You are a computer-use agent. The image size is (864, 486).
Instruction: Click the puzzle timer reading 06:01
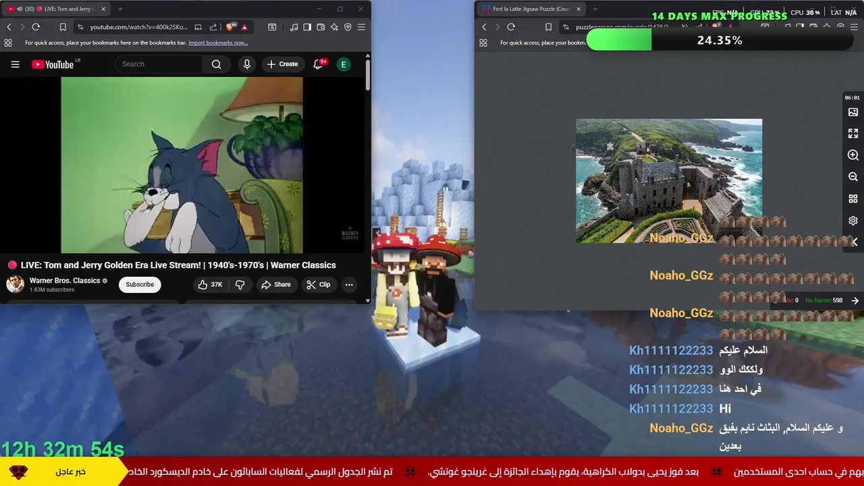point(853,98)
